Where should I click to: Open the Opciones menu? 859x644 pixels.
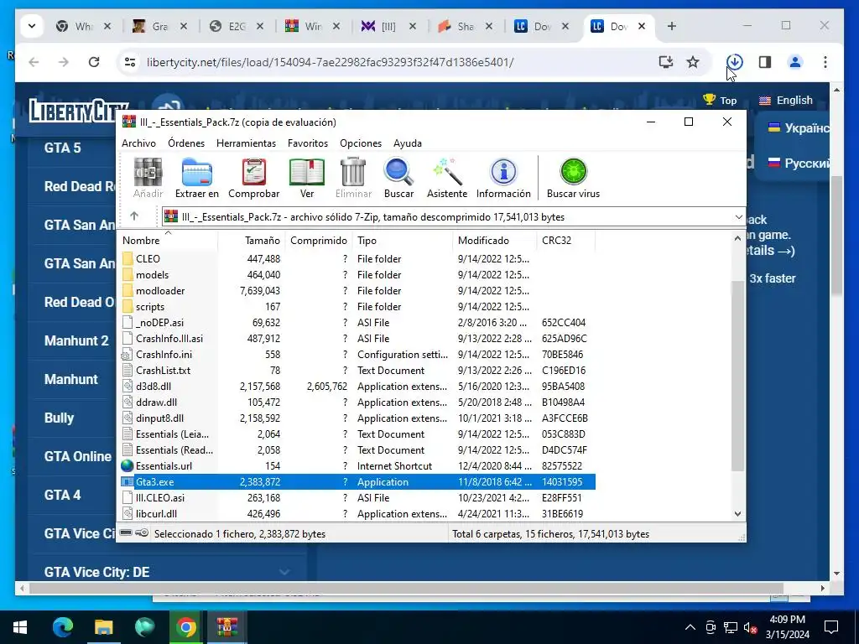[x=361, y=143]
